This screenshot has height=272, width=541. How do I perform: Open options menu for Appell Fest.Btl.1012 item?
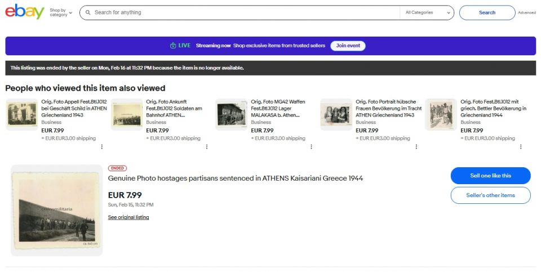click(102, 146)
